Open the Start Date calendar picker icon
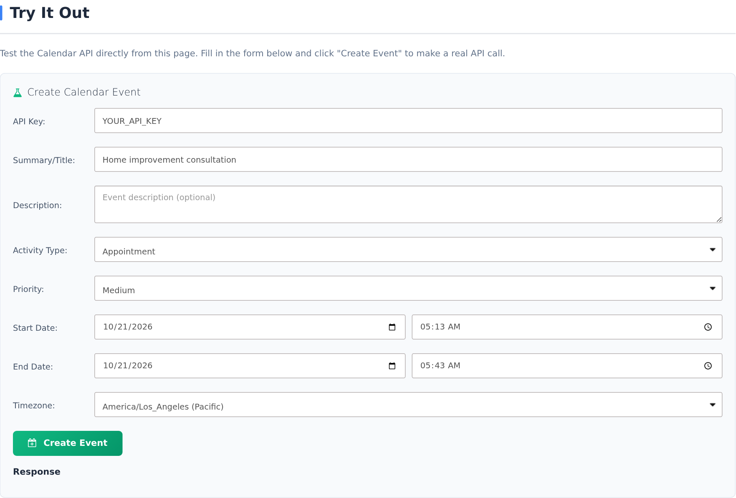Screen dimensions: 736x498 click(392, 327)
